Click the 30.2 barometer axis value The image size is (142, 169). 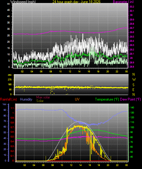click(132, 7)
